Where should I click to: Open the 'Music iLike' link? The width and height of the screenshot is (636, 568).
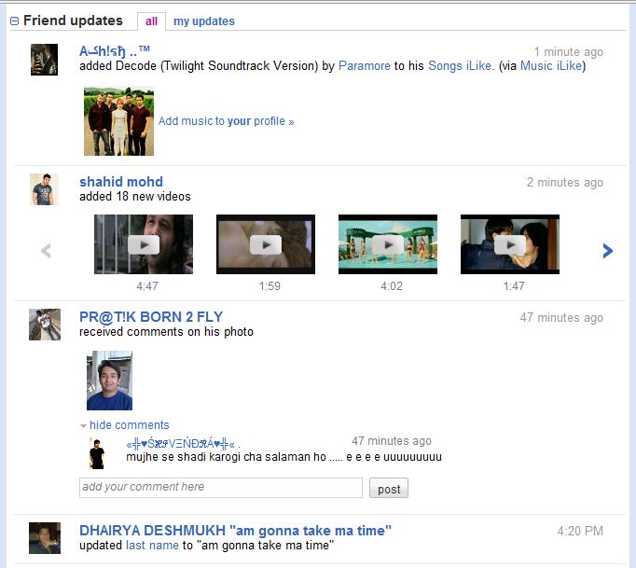pos(551,66)
